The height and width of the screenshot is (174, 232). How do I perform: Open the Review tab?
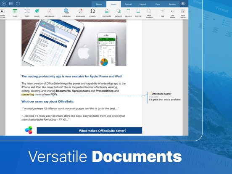(x=172, y=4)
